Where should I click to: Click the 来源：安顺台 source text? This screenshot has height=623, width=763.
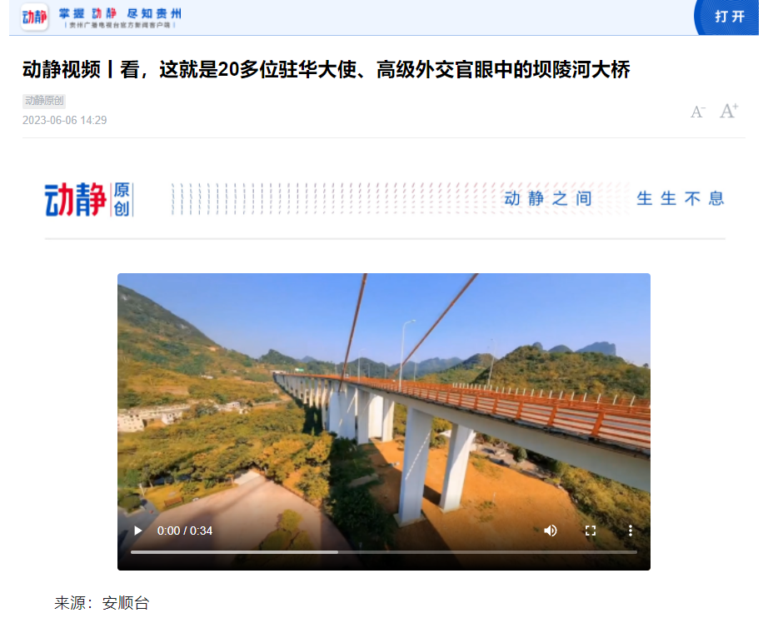102,603
